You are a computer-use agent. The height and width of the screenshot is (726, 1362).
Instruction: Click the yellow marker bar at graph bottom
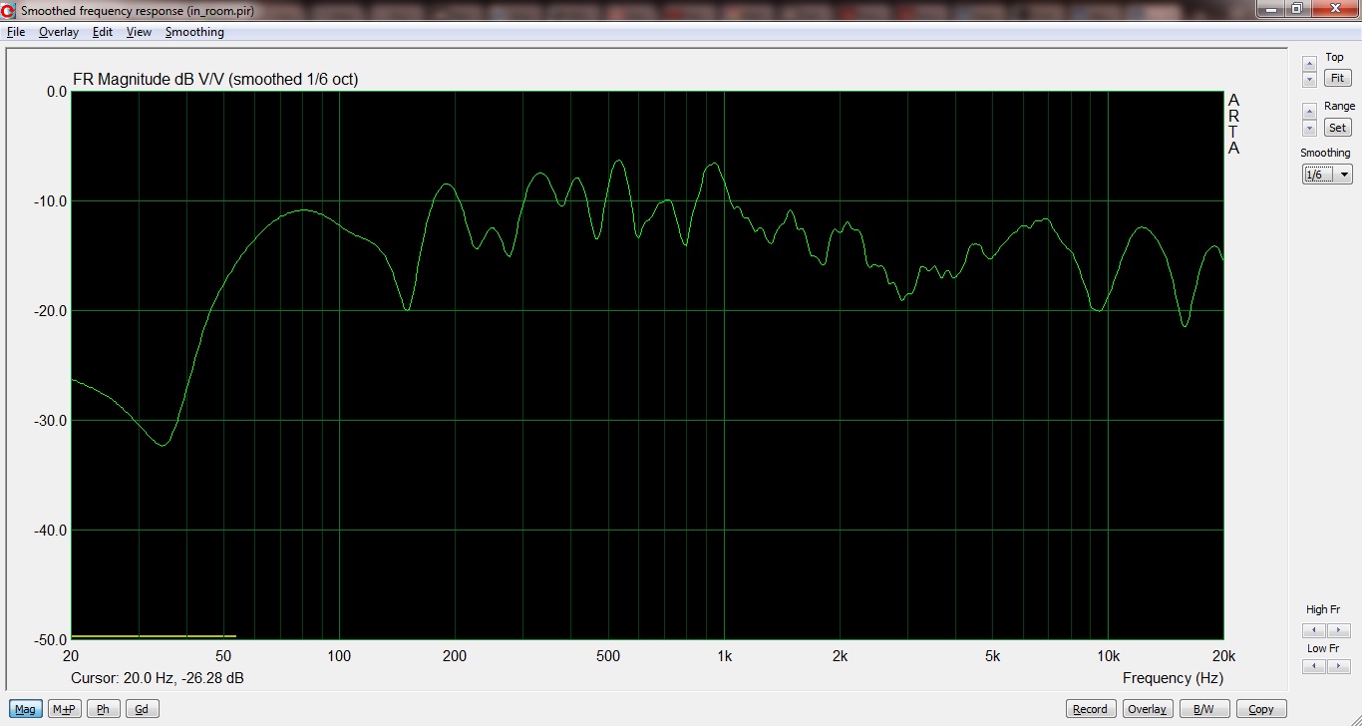coord(154,636)
